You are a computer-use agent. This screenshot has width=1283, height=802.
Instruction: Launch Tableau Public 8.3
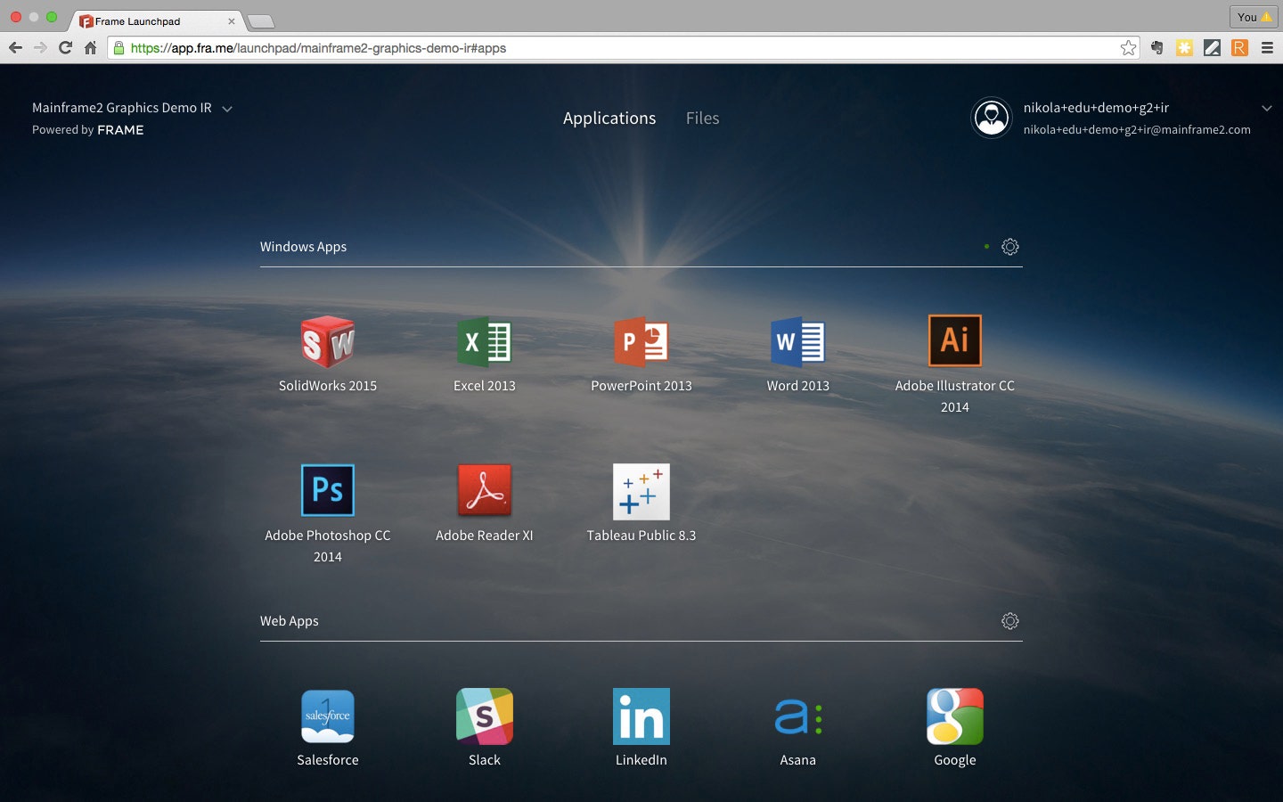(x=641, y=491)
